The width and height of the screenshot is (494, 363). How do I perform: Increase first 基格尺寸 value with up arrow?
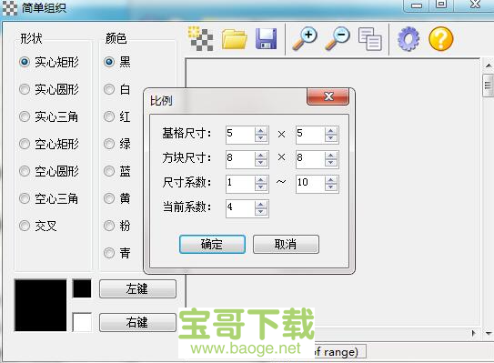(261, 131)
